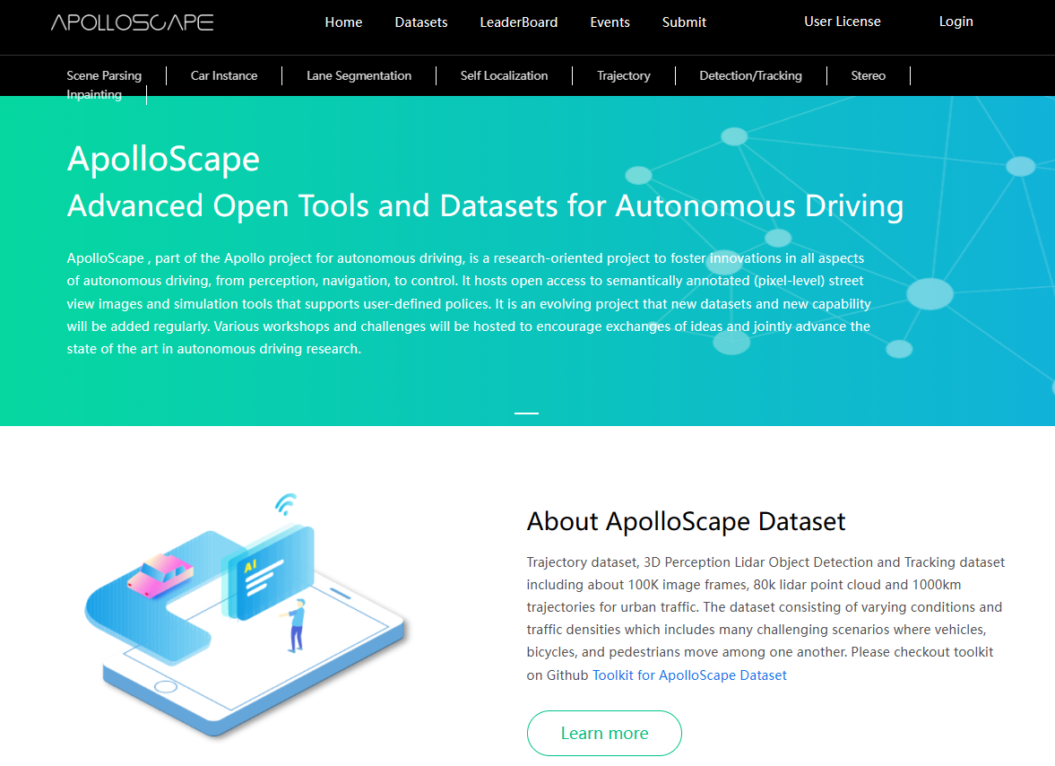This screenshot has width=1055, height=766.
Task: Select the Scene Parsing tab
Action: pyautogui.click(x=104, y=75)
